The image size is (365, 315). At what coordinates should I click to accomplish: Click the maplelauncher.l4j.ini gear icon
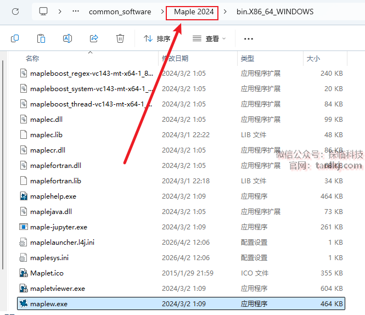(23, 243)
